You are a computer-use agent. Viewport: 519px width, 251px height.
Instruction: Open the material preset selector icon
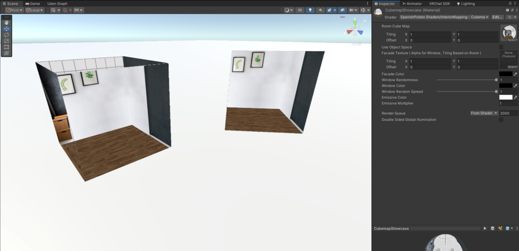[x=512, y=10]
